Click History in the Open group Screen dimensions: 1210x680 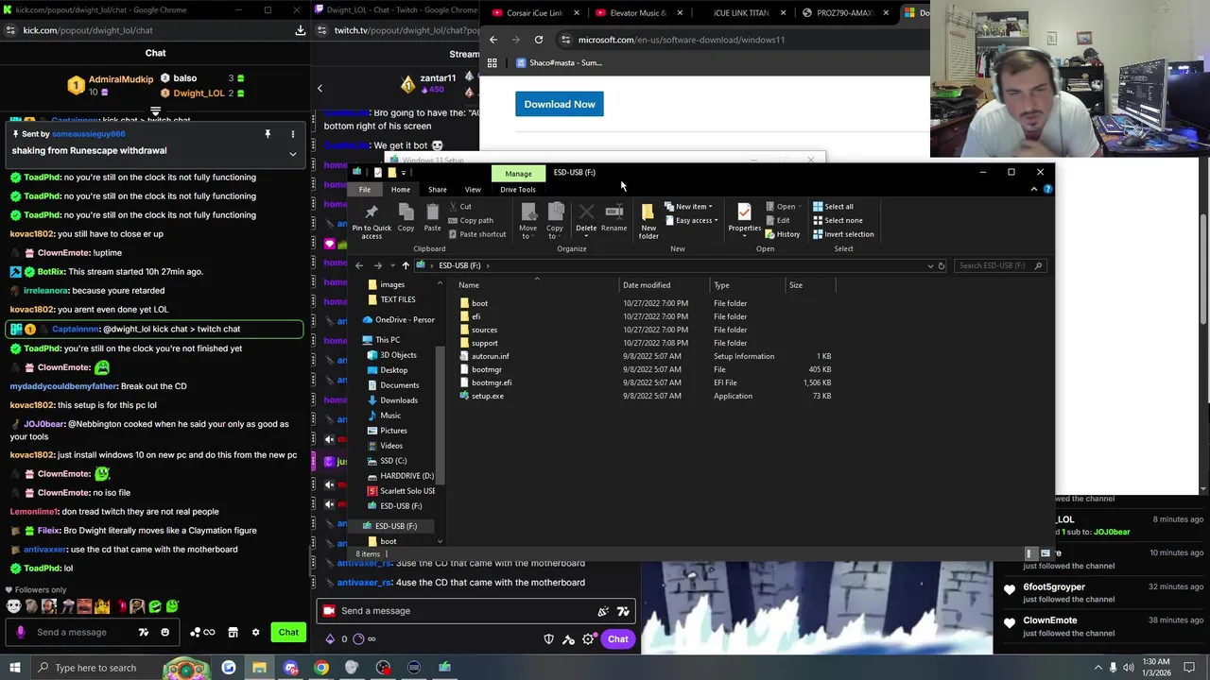tap(783, 234)
